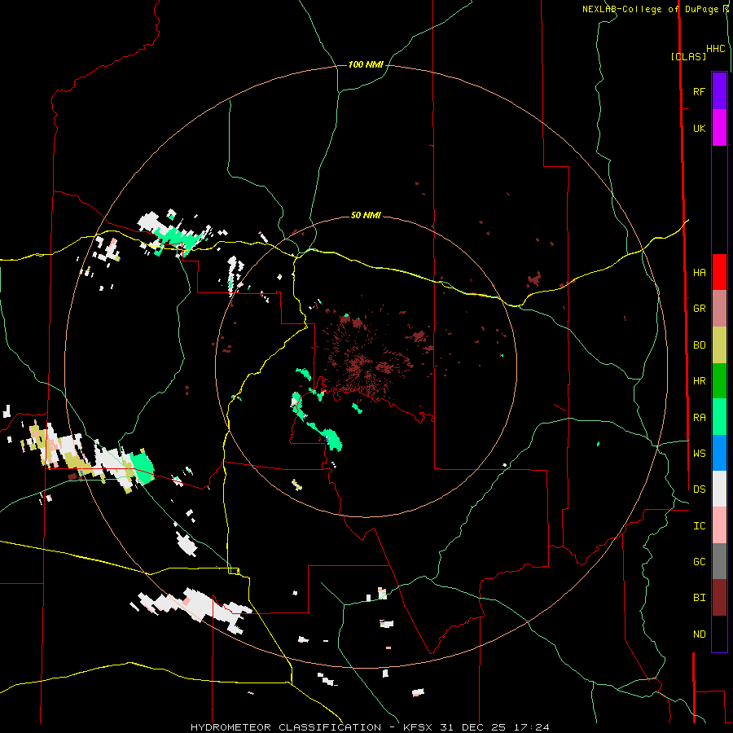Click the [CLAS] units label
The width and height of the screenshot is (733, 733).
tap(688, 56)
